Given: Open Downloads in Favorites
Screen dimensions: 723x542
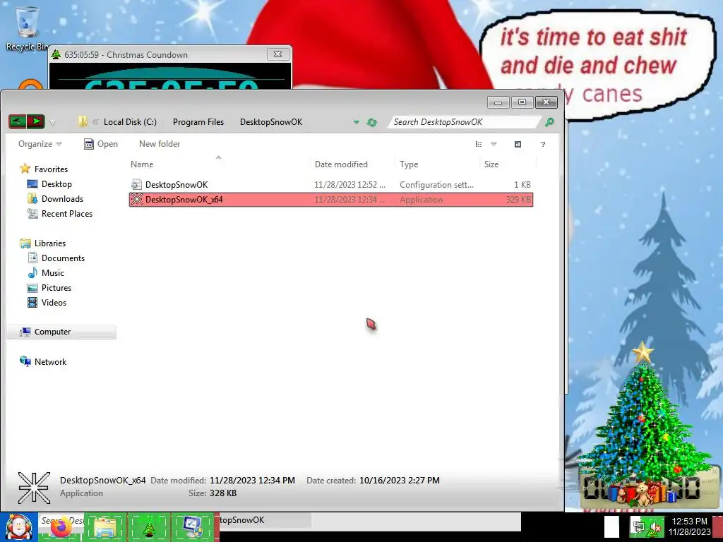Looking at the screenshot, I should click(62, 198).
